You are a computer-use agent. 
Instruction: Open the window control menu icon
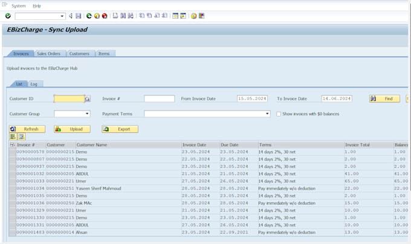[x=4, y=4]
